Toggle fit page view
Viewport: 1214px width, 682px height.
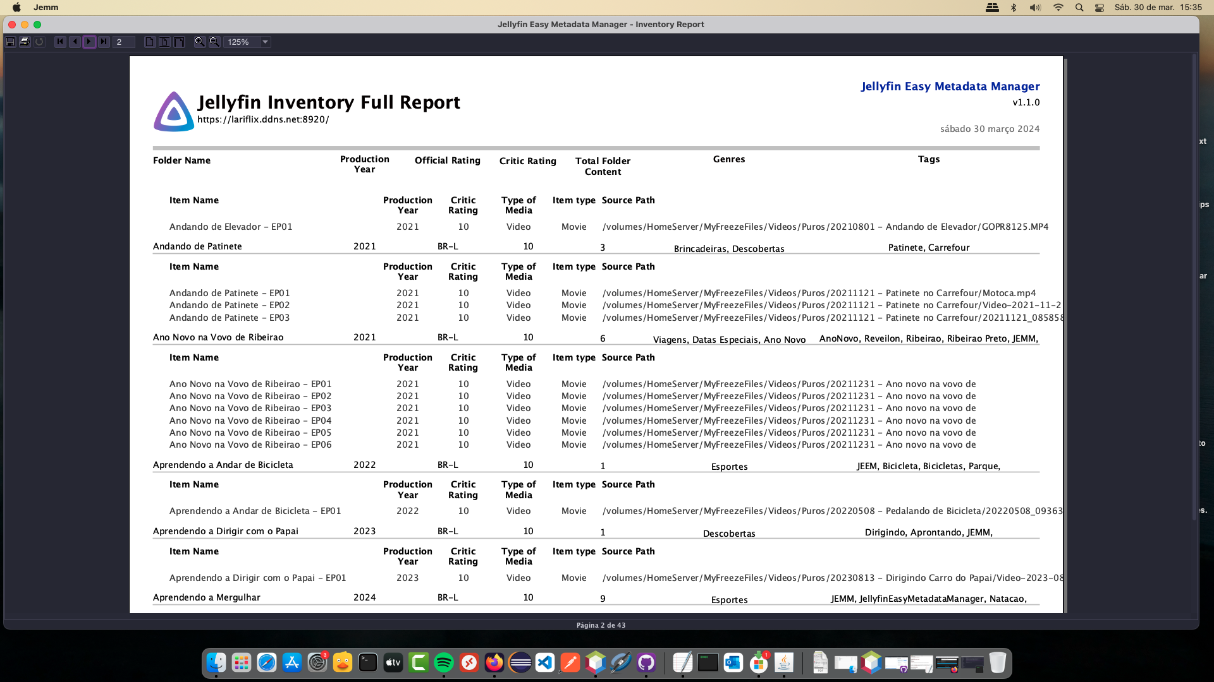point(164,42)
